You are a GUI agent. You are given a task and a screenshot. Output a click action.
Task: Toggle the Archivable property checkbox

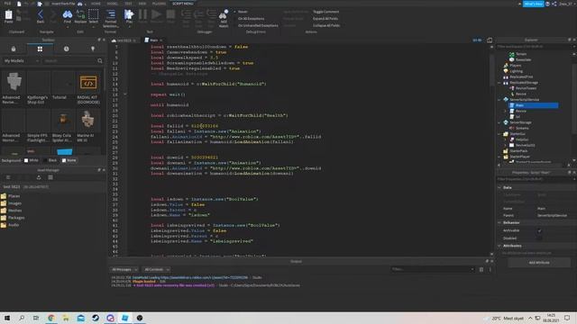coord(539,230)
